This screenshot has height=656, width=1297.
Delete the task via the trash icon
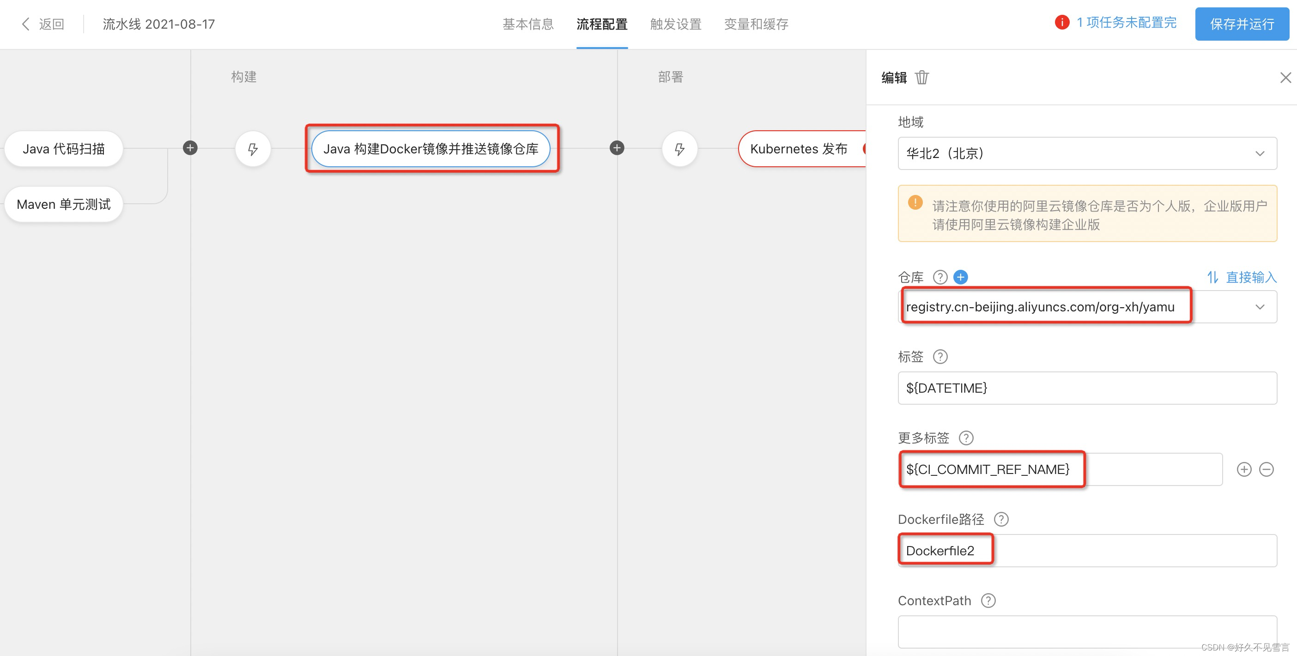(x=922, y=78)
